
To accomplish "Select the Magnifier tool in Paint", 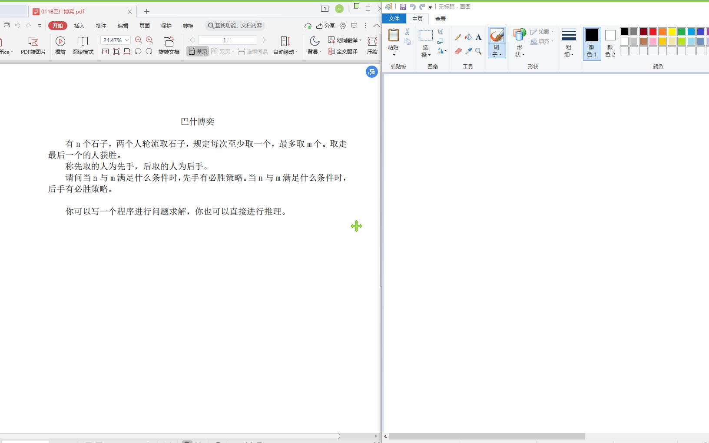I will click(x=478, y=51).
